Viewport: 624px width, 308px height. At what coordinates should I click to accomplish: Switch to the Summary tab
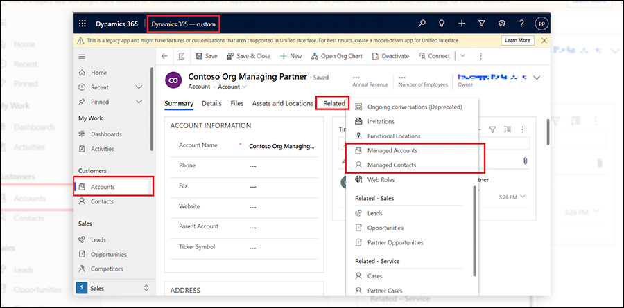pos(179,103)
